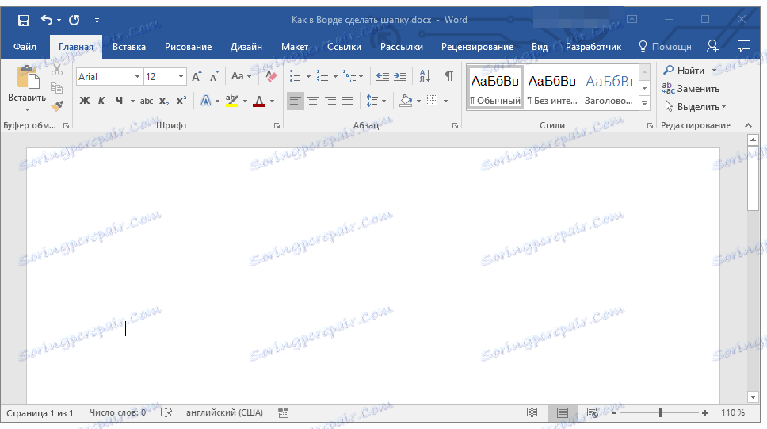Apply the yellow text highlight color
The width and height of the screenshot is (767, 429).
tap(232, 101)
